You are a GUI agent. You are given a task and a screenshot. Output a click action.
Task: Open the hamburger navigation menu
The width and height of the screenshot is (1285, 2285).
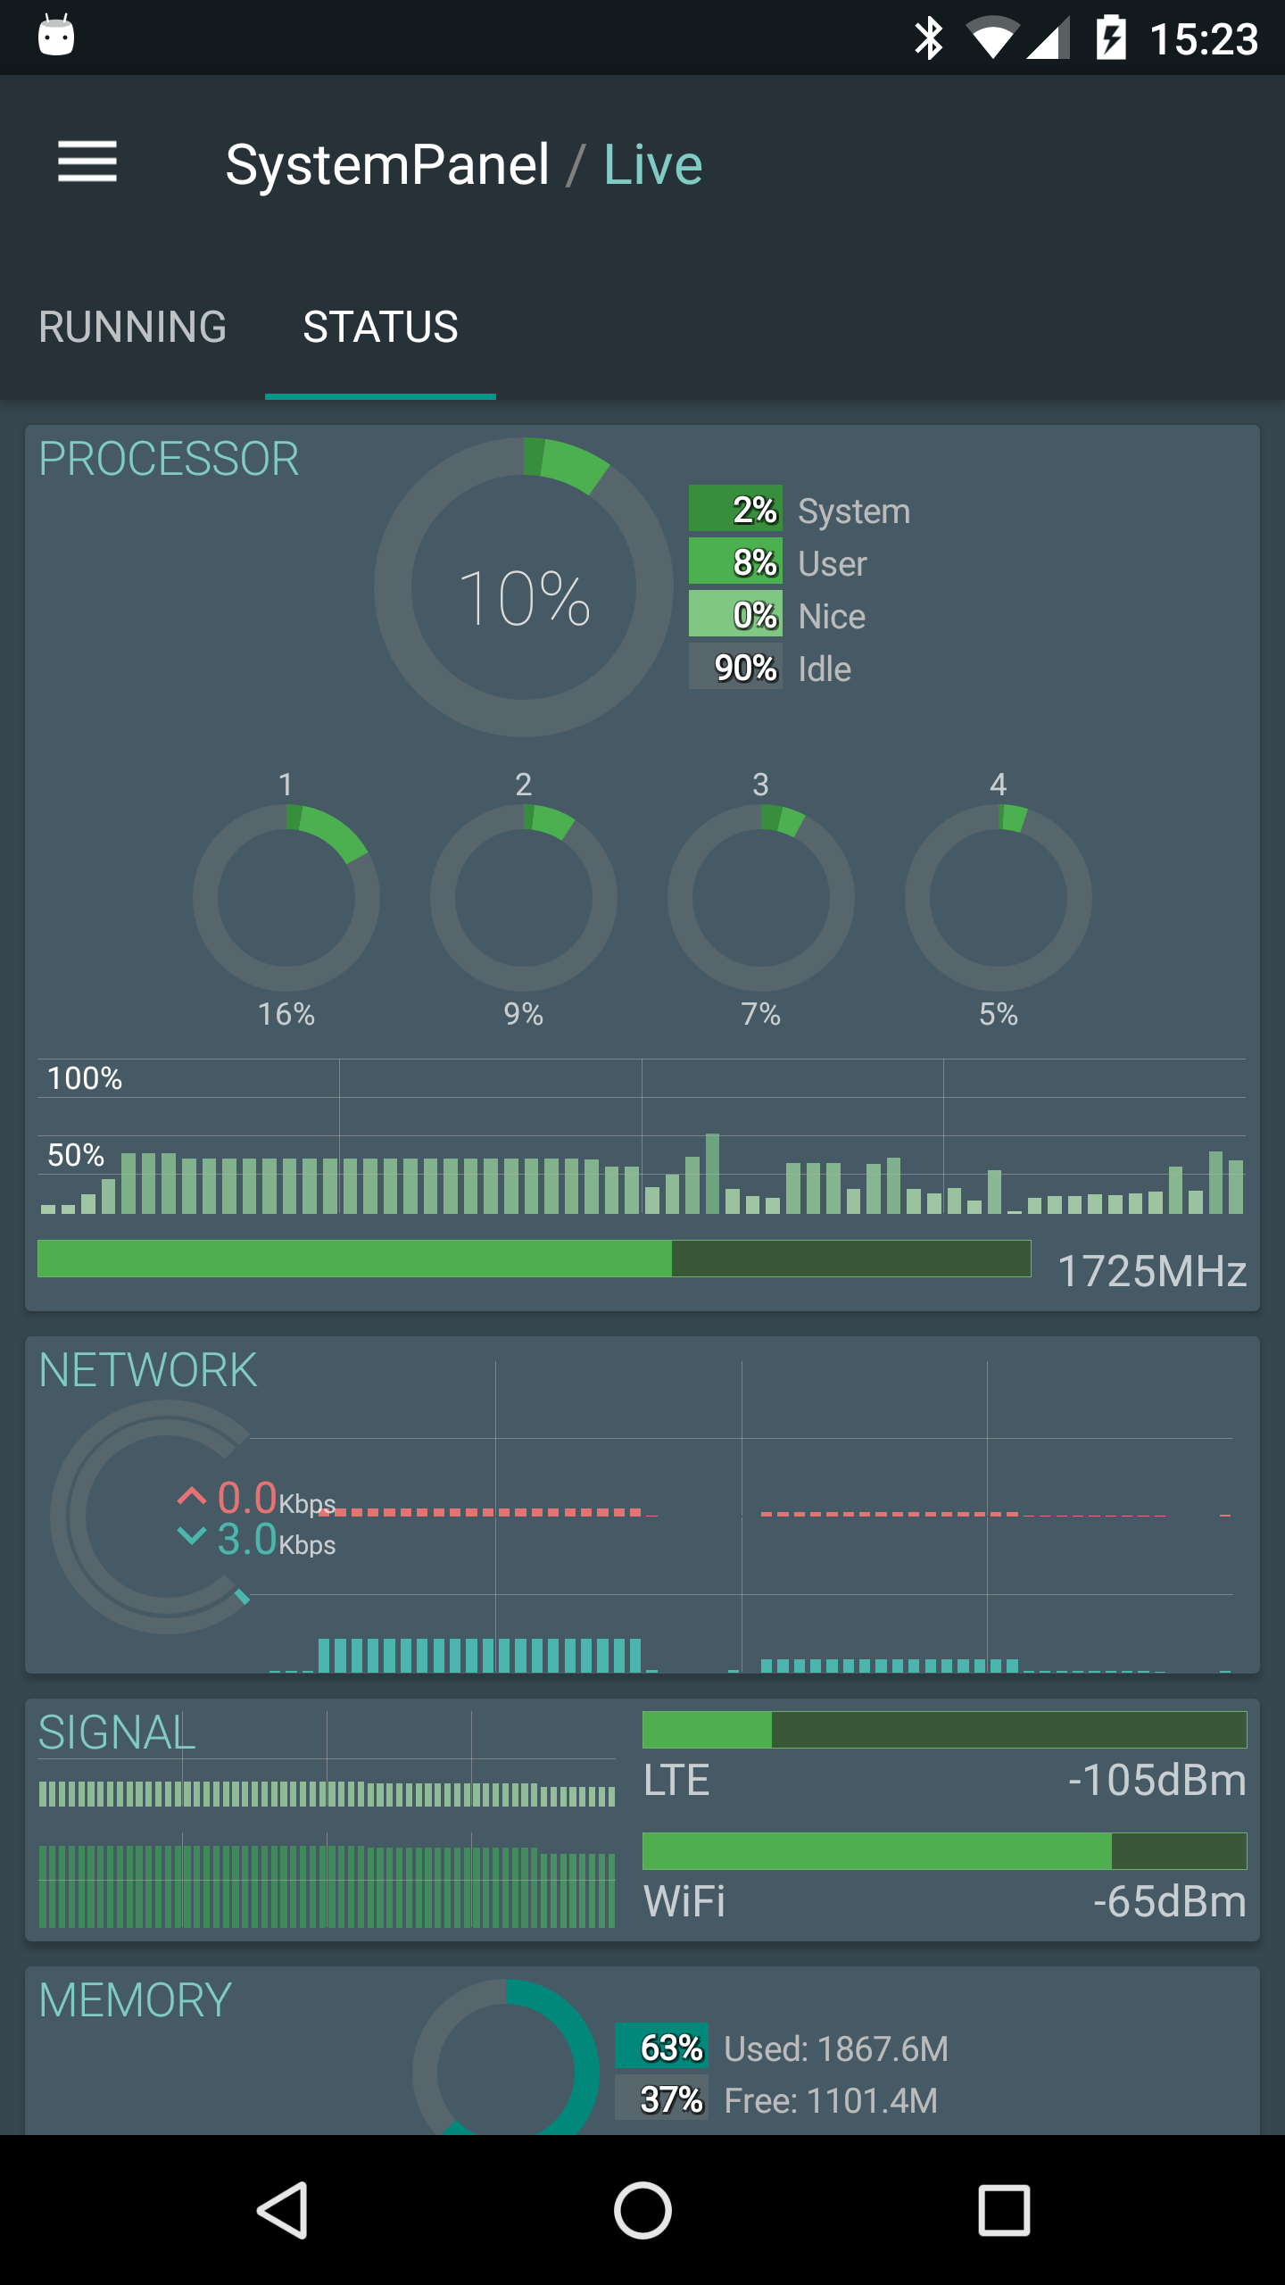(x=87, y=162)
